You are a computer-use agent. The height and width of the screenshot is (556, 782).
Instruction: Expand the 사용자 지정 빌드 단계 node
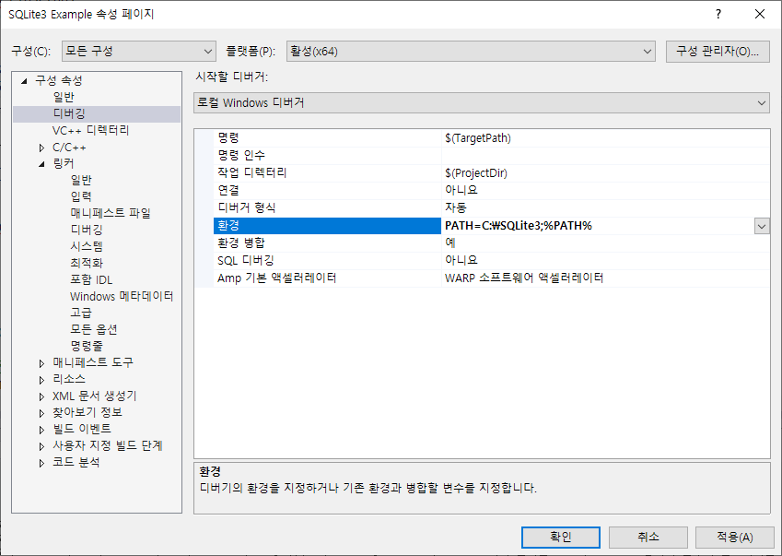tap(41, 446)
